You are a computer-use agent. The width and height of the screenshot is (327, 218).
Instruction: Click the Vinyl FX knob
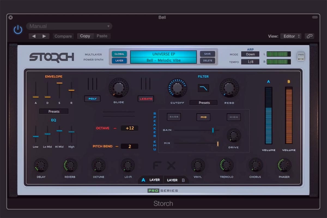[198, 165]
